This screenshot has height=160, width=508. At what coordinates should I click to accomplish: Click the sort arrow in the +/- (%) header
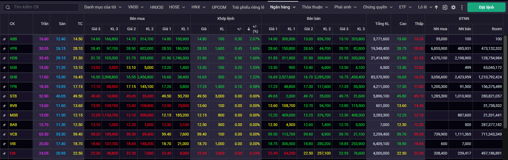(249, 29)
